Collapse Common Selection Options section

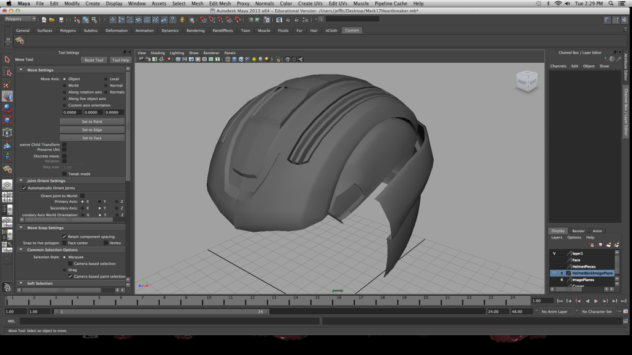[x=21, y=250]
